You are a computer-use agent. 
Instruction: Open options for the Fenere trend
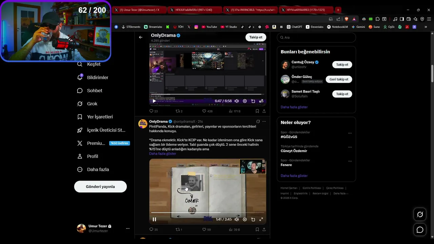click(350, 161)
